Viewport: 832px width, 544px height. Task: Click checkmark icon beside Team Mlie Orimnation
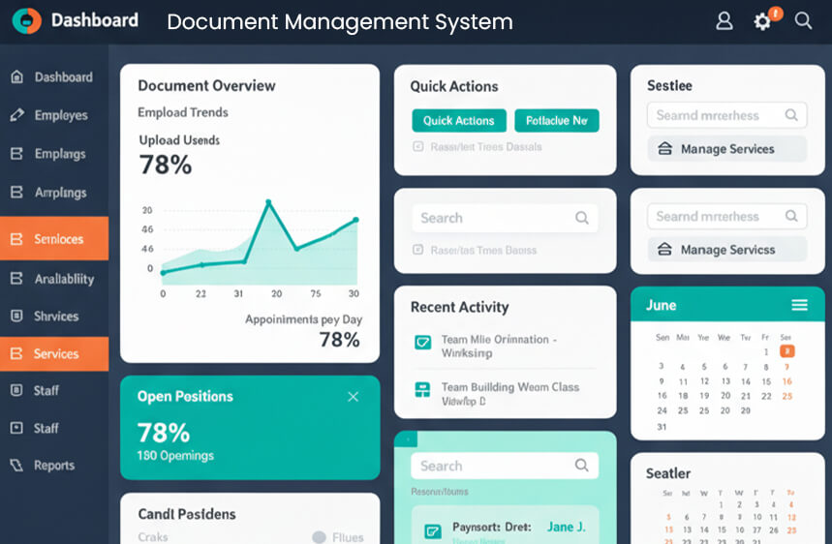[422, 342]
